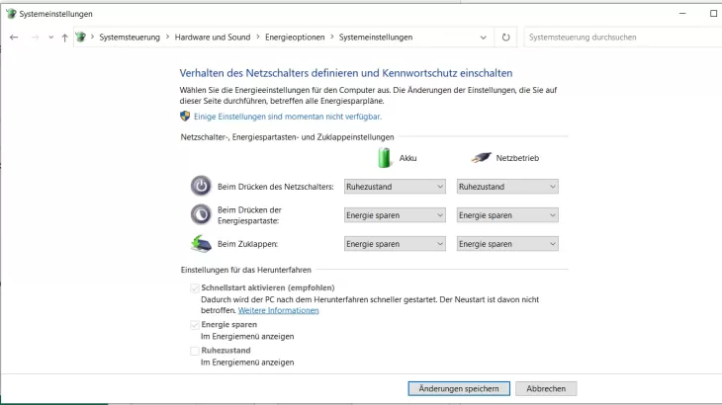Go to Hardware und Sound breadcrumb
The width and height of the screenshot is (722, 405).
[x=212, y=38]
